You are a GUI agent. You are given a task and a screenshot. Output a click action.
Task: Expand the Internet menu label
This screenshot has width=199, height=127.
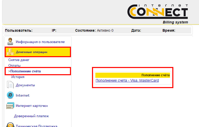(23, 95)
